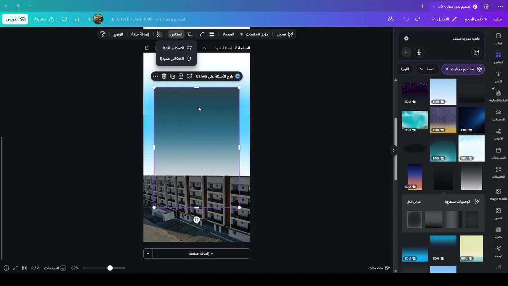Click the تعديل edit image button
Viewport: 508px width, 286px height.
285,34
